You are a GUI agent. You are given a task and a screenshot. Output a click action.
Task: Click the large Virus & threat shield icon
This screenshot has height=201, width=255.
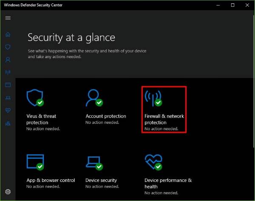point(35,98)
